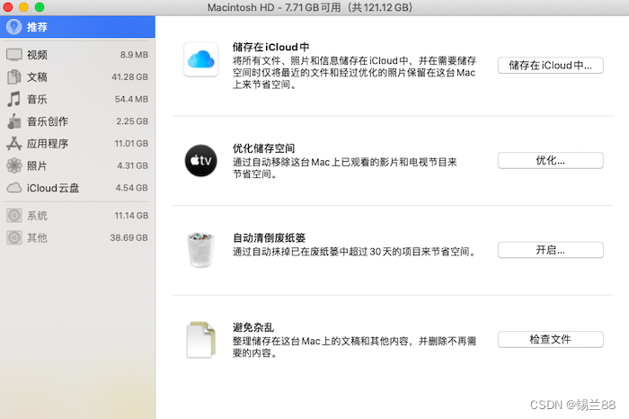Viewport: 629px width, 419px height.
Task: Click the 优化储存空间 heading
Action: [x=263, y=148]
